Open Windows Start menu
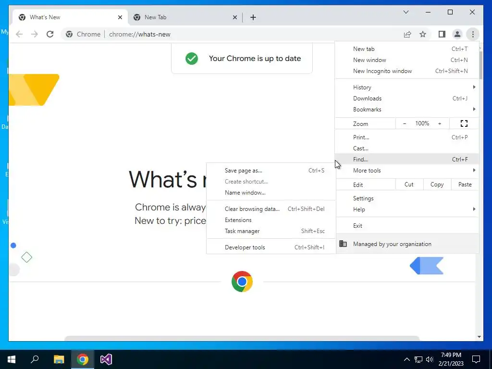Viewport: 492px width, 369px height. [12, 359]
